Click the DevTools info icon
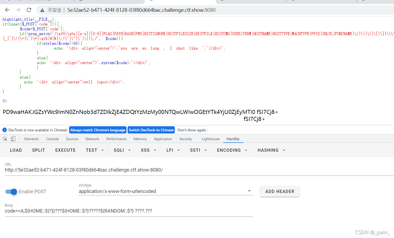 [5, 130]
